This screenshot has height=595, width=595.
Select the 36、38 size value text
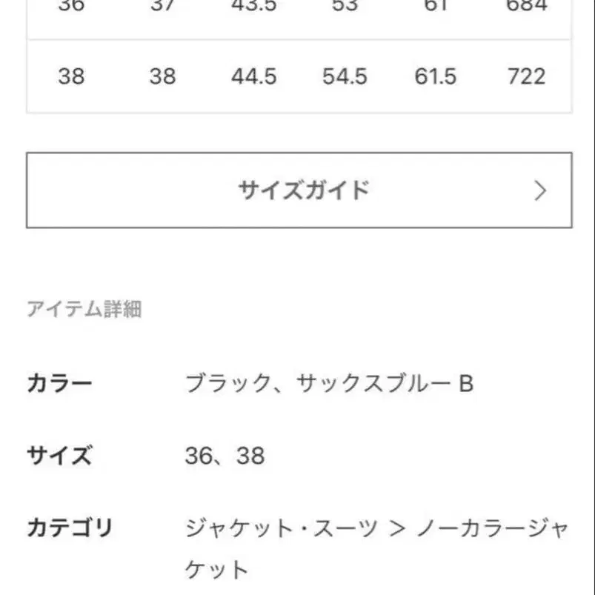click(x=225, y=456)
